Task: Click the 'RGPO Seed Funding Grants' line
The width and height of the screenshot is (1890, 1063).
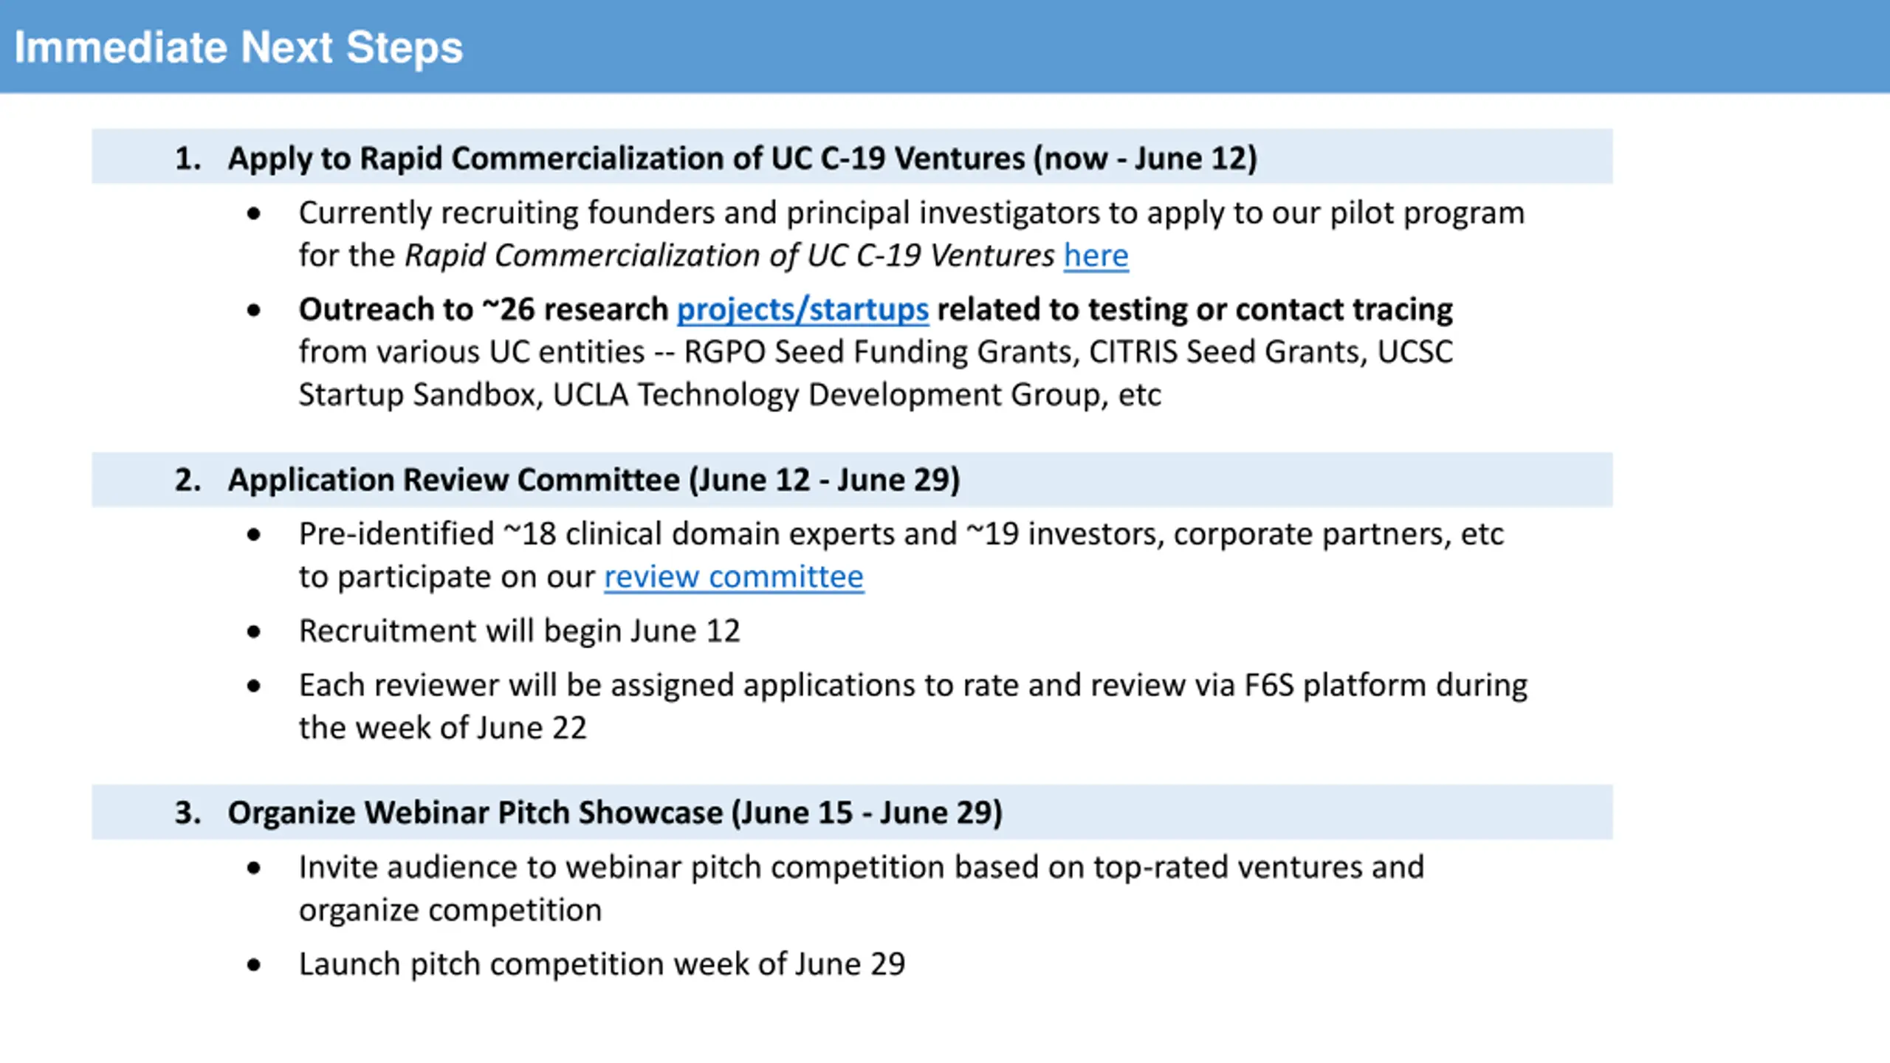Action: point(876,352)
